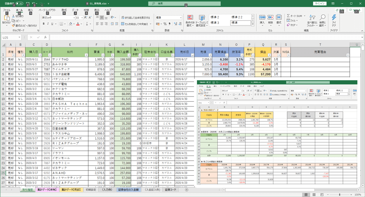Open the 挿入 ribbon tab
The width and height of the screenshot is (365, 197).
pyautogui.click(x=30, y=10)
